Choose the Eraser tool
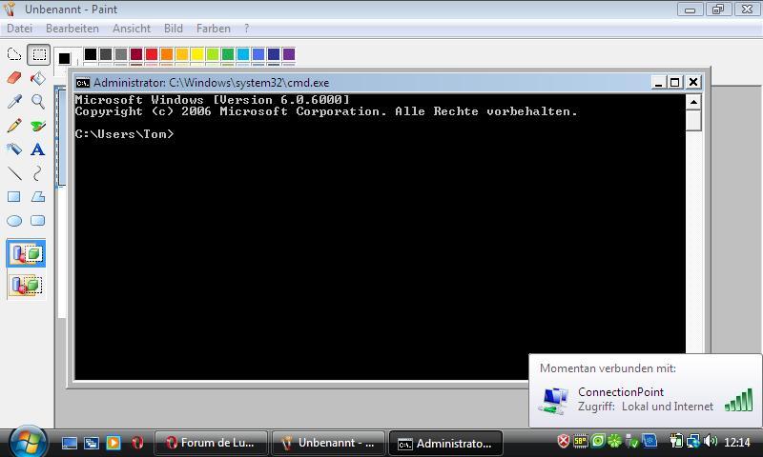Viewport: 763px width, 457px height. click(14, 78)
